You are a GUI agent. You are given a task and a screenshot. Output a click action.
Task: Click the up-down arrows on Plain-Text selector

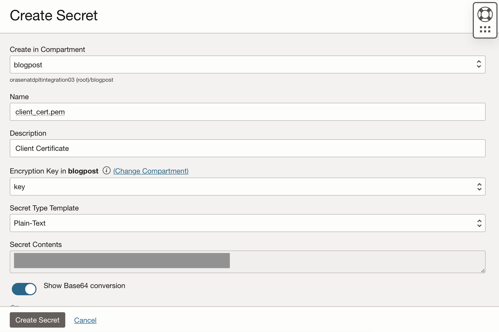479,223
